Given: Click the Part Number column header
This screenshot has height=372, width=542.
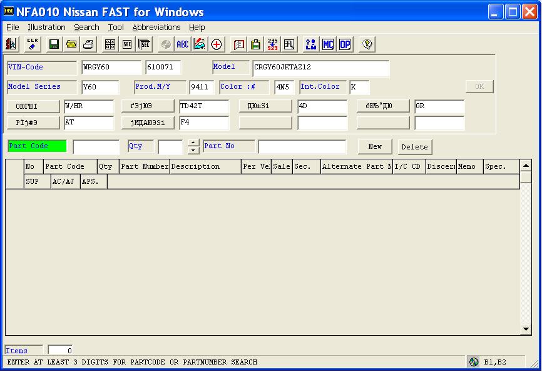Looking at the screenshot, I should point(145,166).
